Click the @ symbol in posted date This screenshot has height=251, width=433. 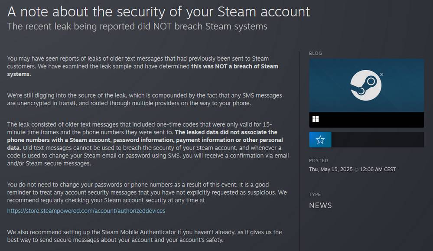[x=356, y=170]
